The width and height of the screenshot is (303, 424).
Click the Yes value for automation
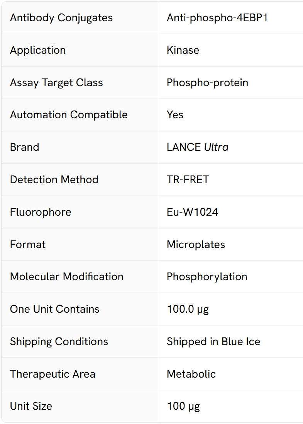click(x=175, y=115)
